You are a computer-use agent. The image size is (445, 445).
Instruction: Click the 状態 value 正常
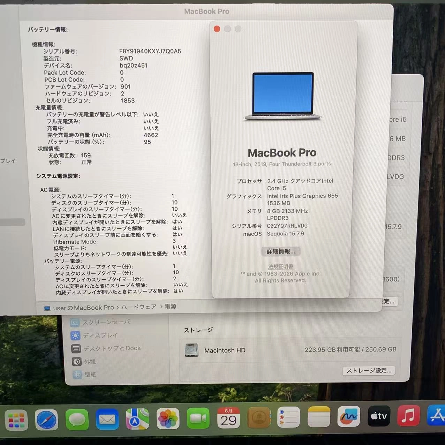[87, 162]
